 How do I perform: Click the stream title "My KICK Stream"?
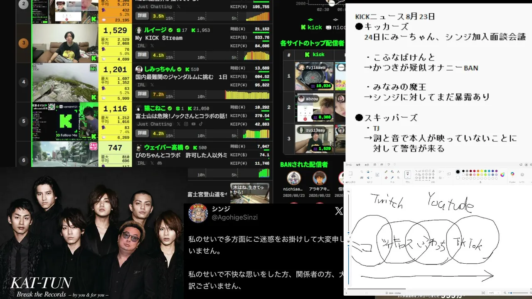(159, 38)
